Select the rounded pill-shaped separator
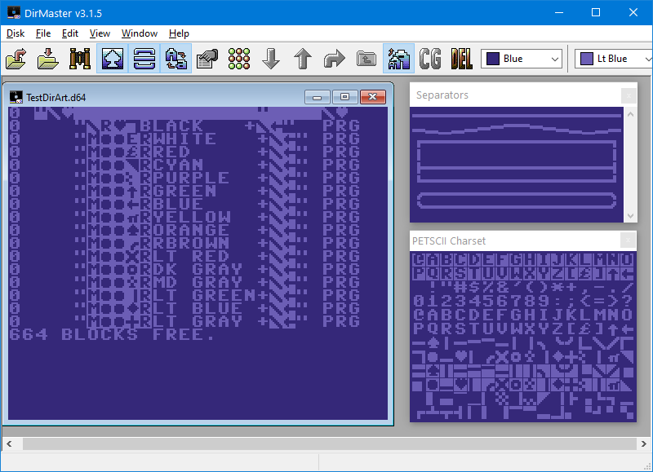Image resolution: width=653 pixels, height=472 pixels. coord(517,201)
